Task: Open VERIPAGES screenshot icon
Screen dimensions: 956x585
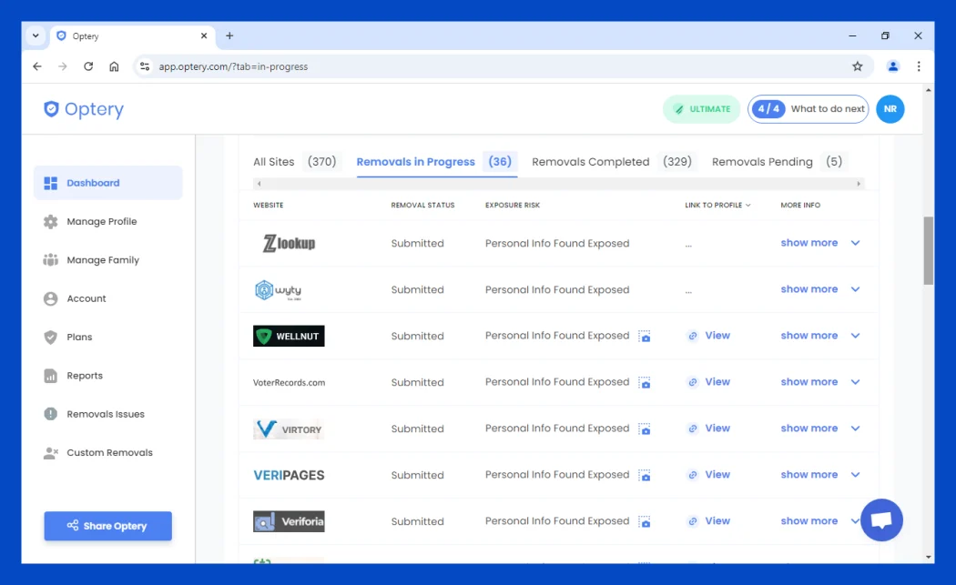Action: [x=645, y=475]
